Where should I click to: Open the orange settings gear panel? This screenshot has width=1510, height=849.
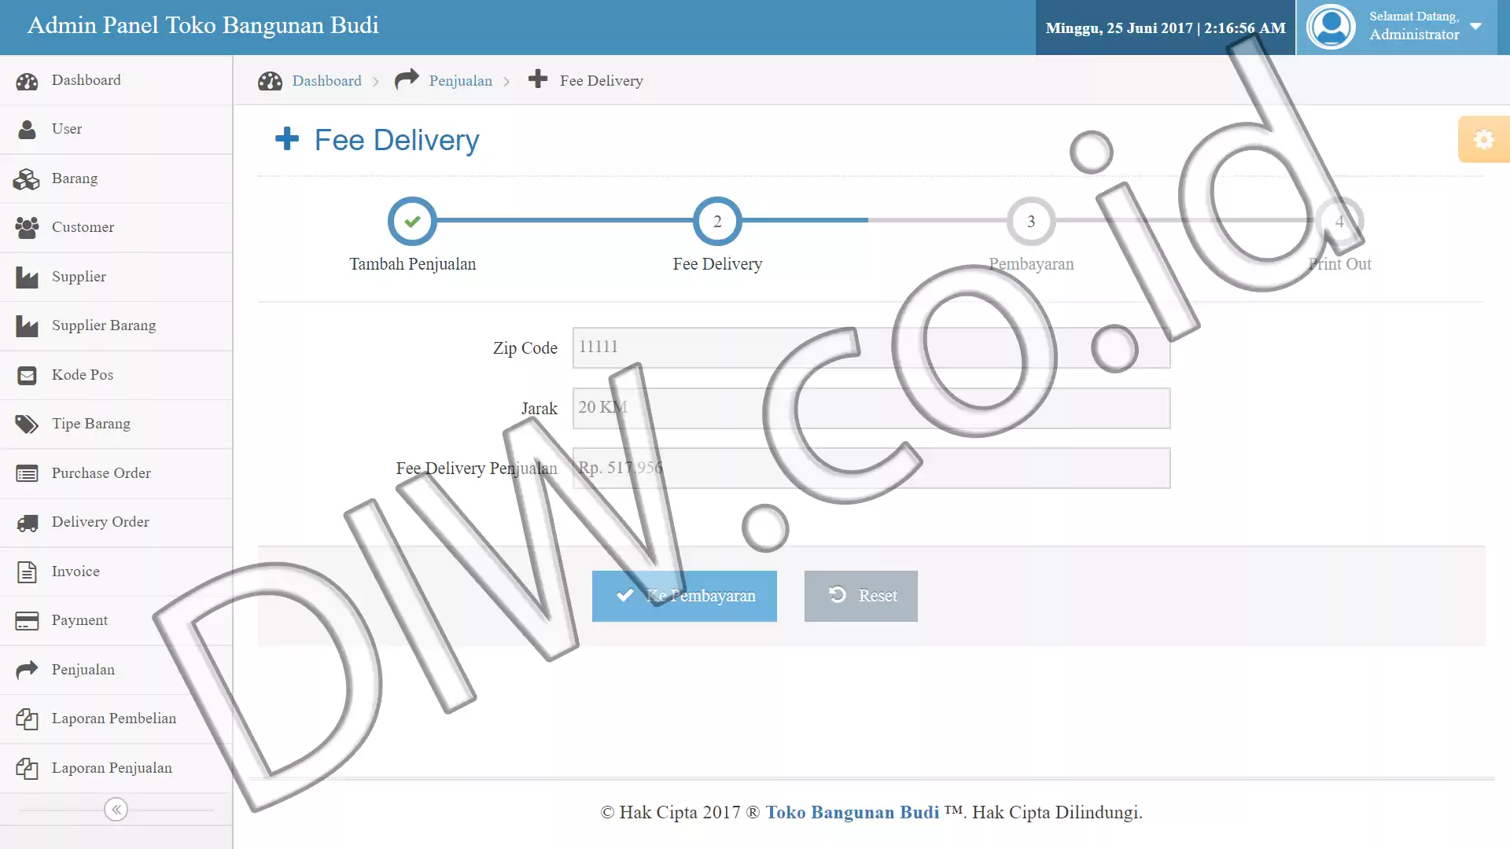[x=1484, y=140]
